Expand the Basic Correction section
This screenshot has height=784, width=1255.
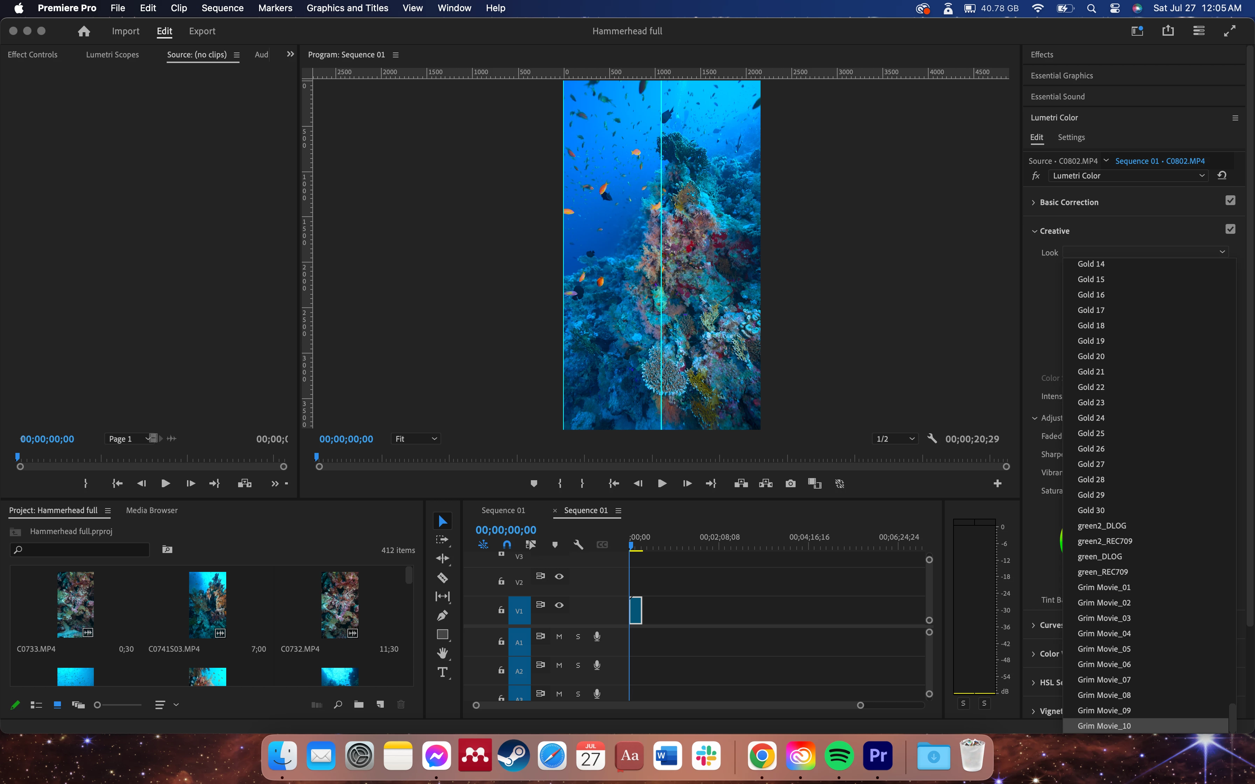(1034, 202)
